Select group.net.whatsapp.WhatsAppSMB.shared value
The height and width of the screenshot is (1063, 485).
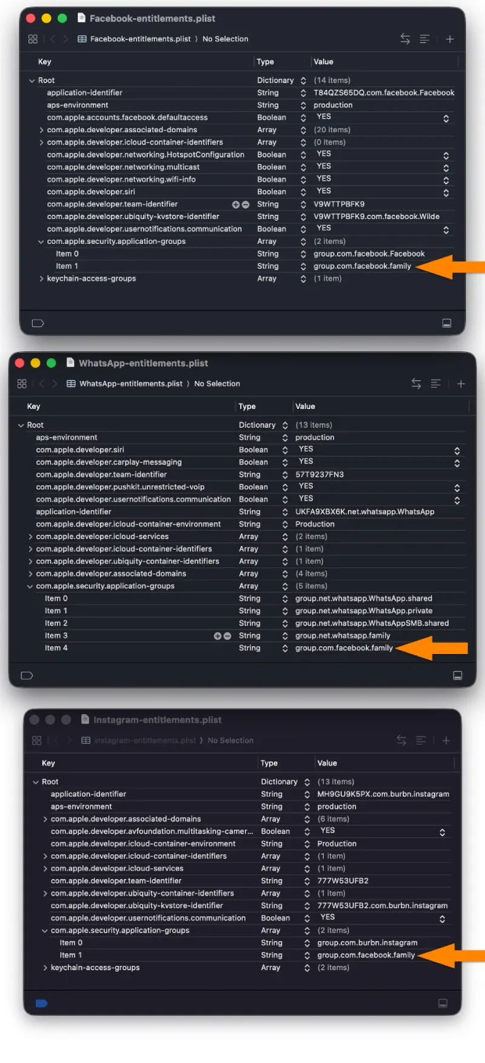(372, 623)
